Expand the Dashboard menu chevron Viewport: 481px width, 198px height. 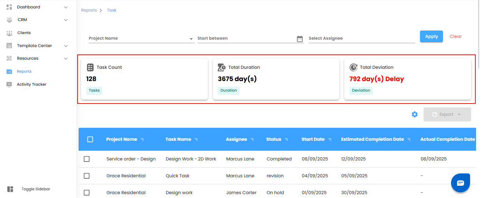click(66, 7)
